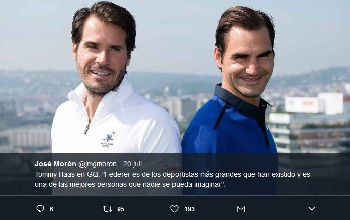Screen dimensions: 350x220
Task: Click the reply count 6
Action: pyautogui.click(x=52, y=209)
